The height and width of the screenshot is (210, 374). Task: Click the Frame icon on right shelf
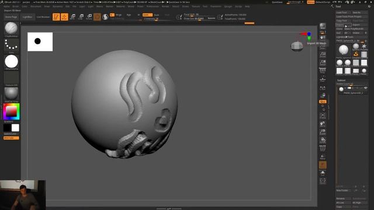point(323,116)
